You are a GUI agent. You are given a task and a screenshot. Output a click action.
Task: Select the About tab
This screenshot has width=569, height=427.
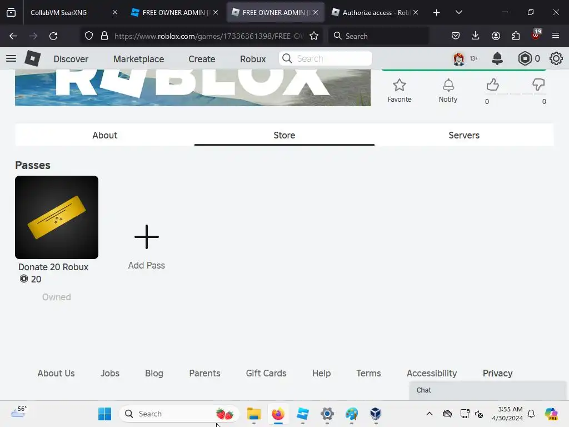(x=104, y=135)
